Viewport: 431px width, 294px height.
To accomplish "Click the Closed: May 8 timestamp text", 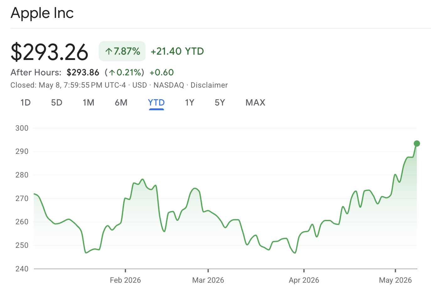I will click(68, 85).
